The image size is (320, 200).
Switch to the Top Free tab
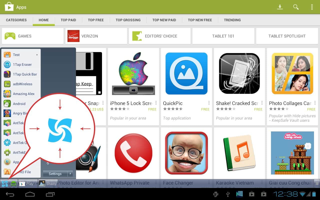(96, 20)
